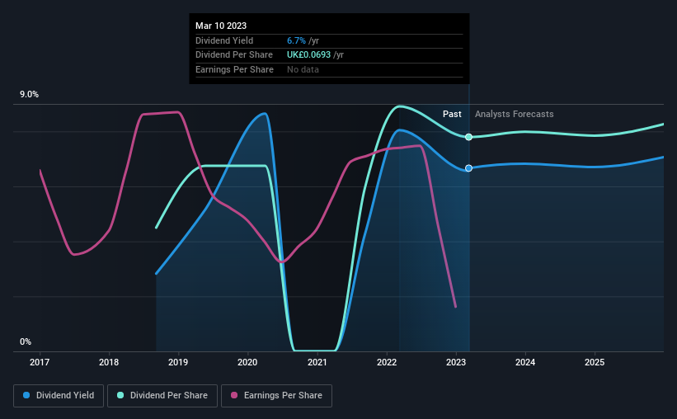The width and height of the screenshot is (677, 419).
Task: Click the 2018 x-axis label
Action: pos(109,362)
